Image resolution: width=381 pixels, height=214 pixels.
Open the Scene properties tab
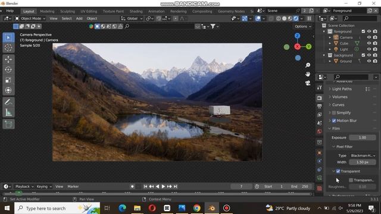click(x=320, y=123)
